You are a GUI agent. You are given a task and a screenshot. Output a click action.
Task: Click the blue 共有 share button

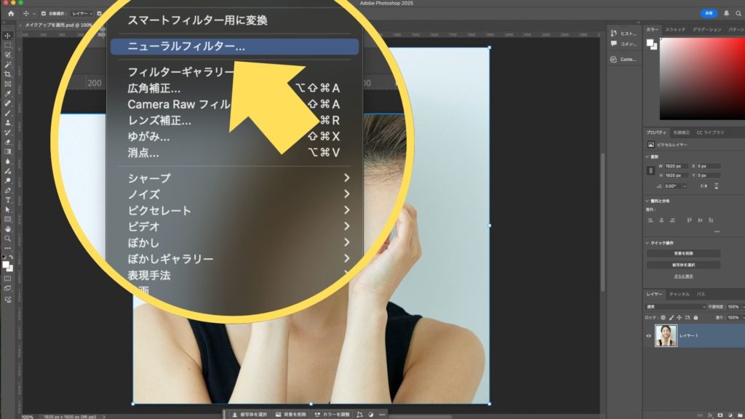coord(708,13)
